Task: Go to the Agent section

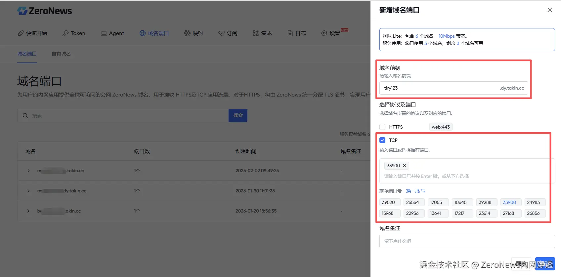Action: 112,33
